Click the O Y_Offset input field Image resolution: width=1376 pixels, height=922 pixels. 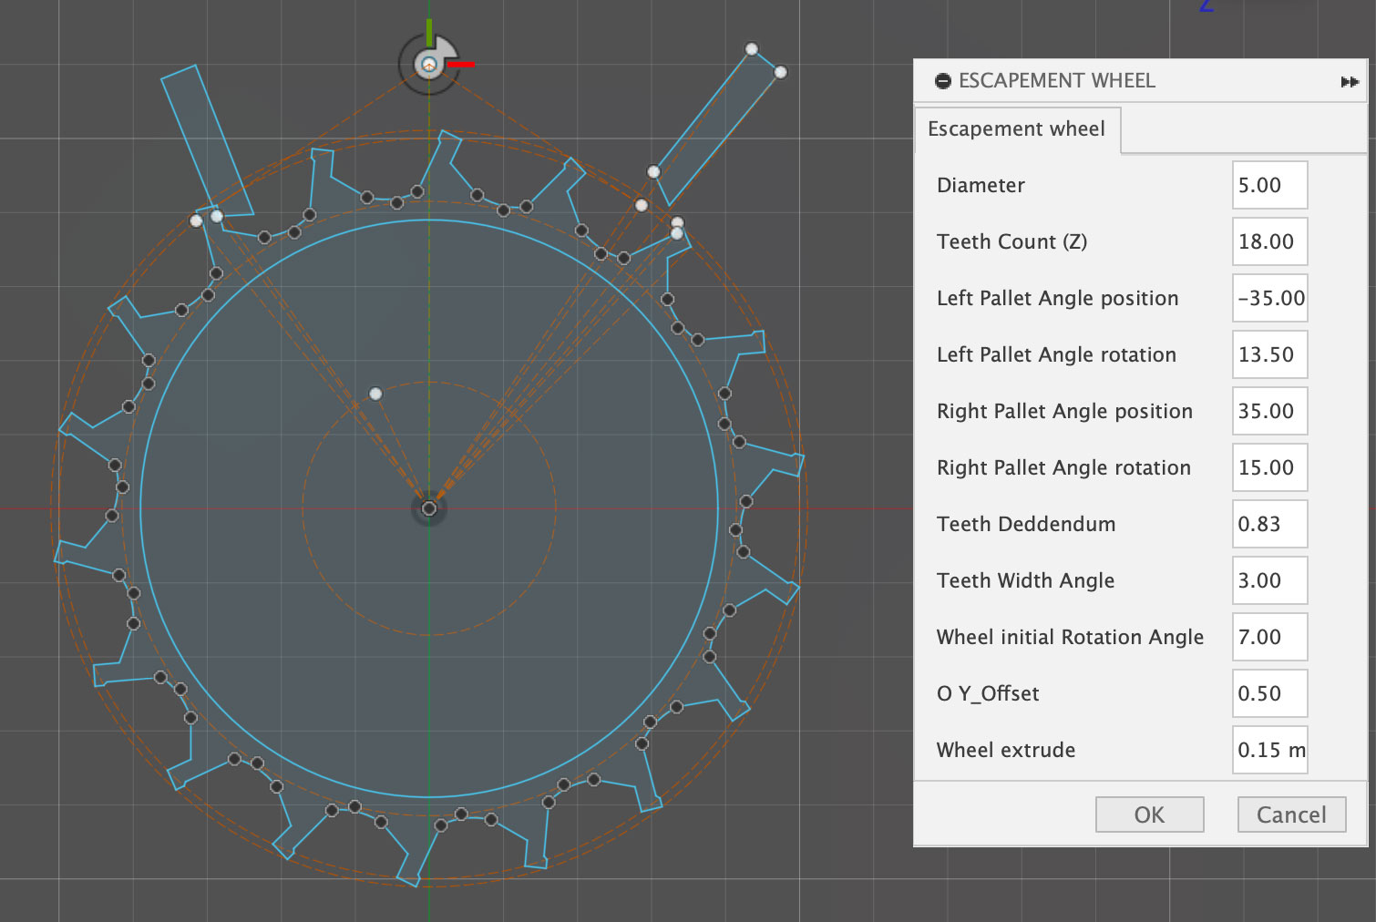tap(1268, 694)
